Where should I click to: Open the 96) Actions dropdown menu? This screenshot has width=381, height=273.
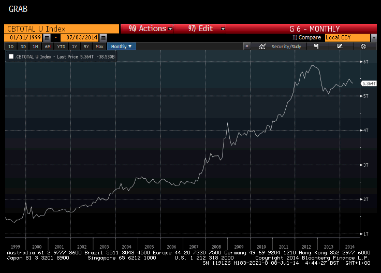147,28
